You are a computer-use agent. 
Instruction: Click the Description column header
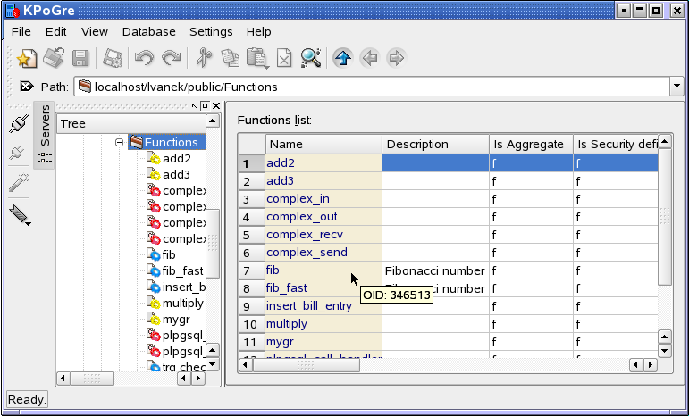pyautogui.click(x=435, y=144)
